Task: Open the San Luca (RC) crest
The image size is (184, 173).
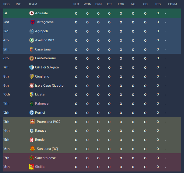Action: [x=33, y=149]
